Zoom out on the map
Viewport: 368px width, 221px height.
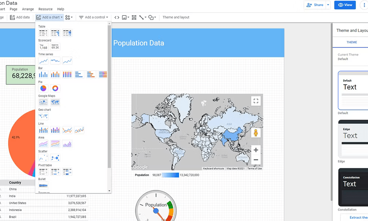pos(256,160)
